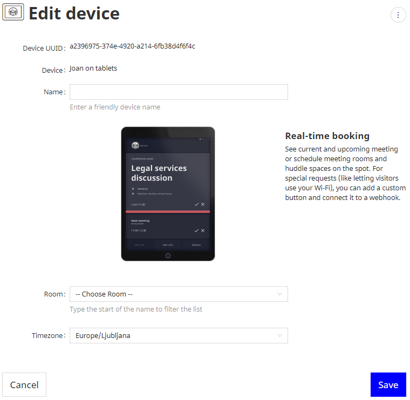Select 'Meet now' tab on tablet preview
This screenshot has height=400, width=410.
[x=139, y=245]
